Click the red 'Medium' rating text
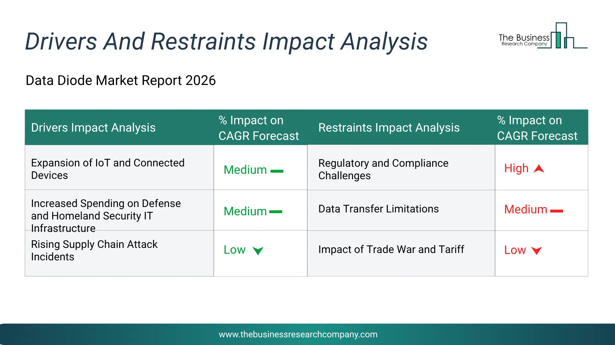The width and height of the screenshot is (615, 345). (x=526, y=210)
